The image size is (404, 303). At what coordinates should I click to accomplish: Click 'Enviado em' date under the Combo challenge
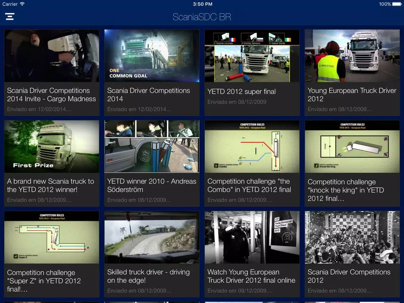click(239, 200)
